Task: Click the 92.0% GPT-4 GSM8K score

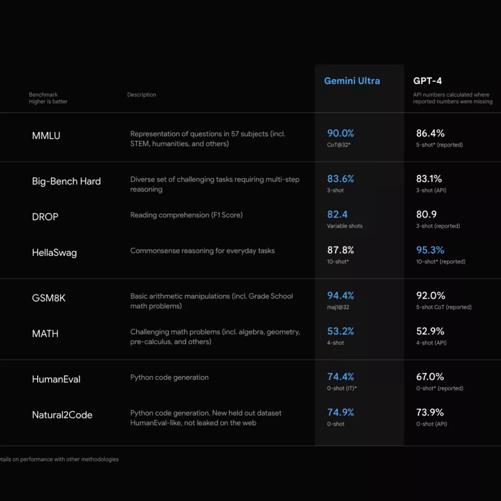Action: tap(431, 296)
